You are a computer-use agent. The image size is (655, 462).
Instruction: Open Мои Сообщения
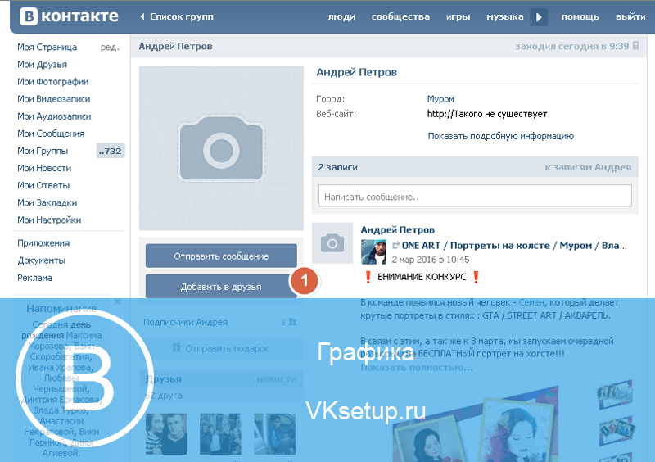pos(51,134)
